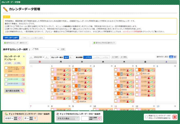Viewport: 180px width, 124px height.
Task: Open the 処理済 status dropdown
Action: (9, 118)
